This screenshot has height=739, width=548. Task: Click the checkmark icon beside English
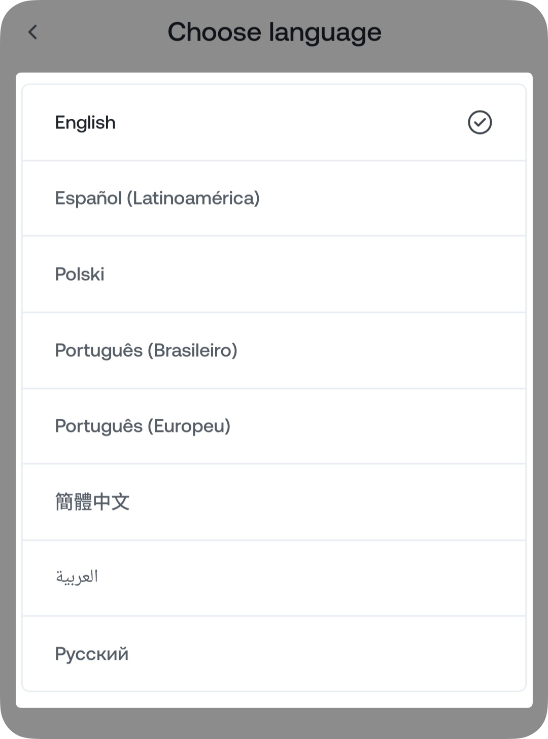click(479, 123)
